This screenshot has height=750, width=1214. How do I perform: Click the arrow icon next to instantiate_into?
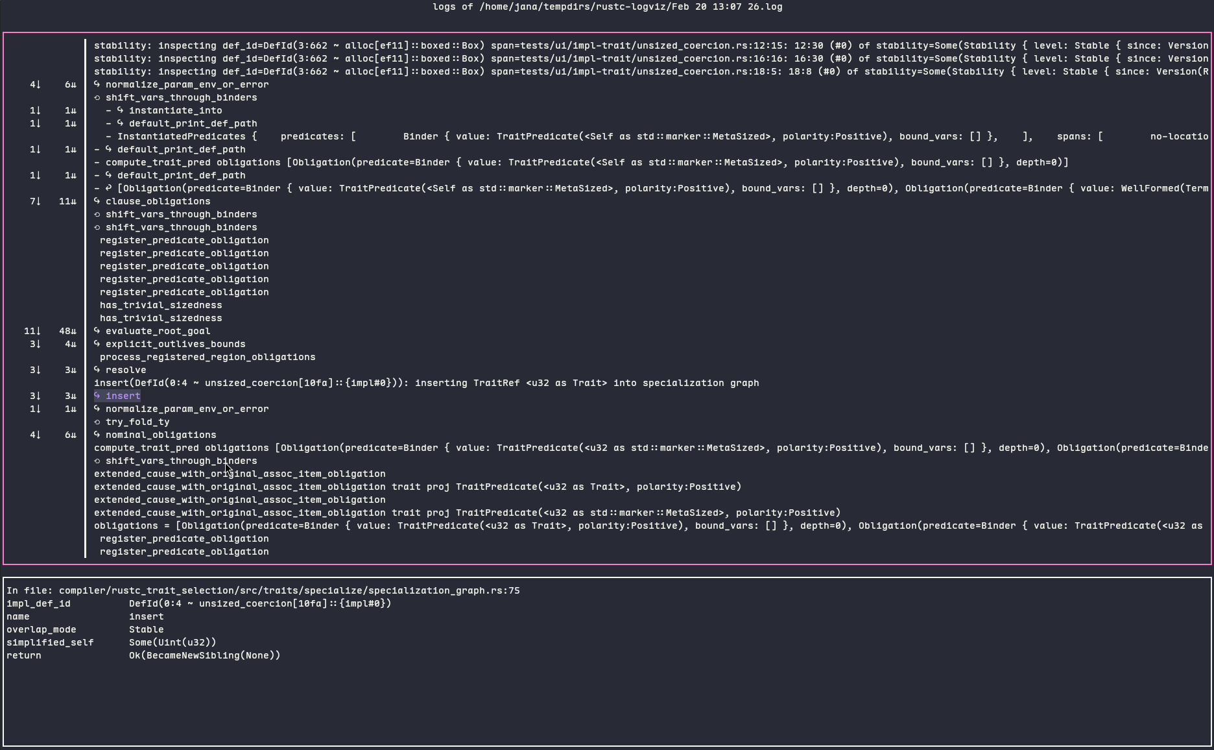click(x=121, y=110)
